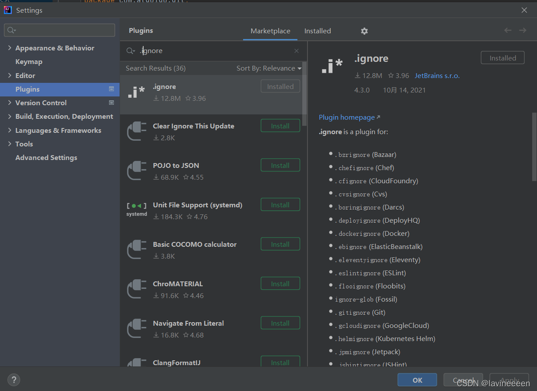Click the .ignore plugin icon in results list
The width and height of the screenshot is (537, 391).
click(x=136, y=92)
